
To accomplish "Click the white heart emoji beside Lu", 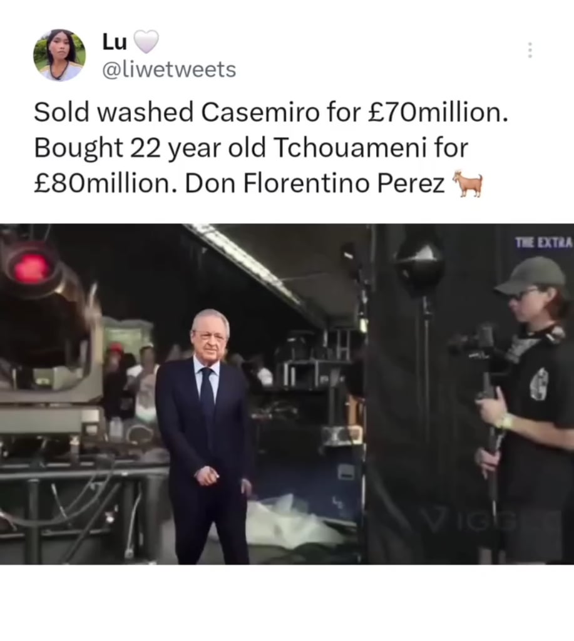I will pos(146,42).
